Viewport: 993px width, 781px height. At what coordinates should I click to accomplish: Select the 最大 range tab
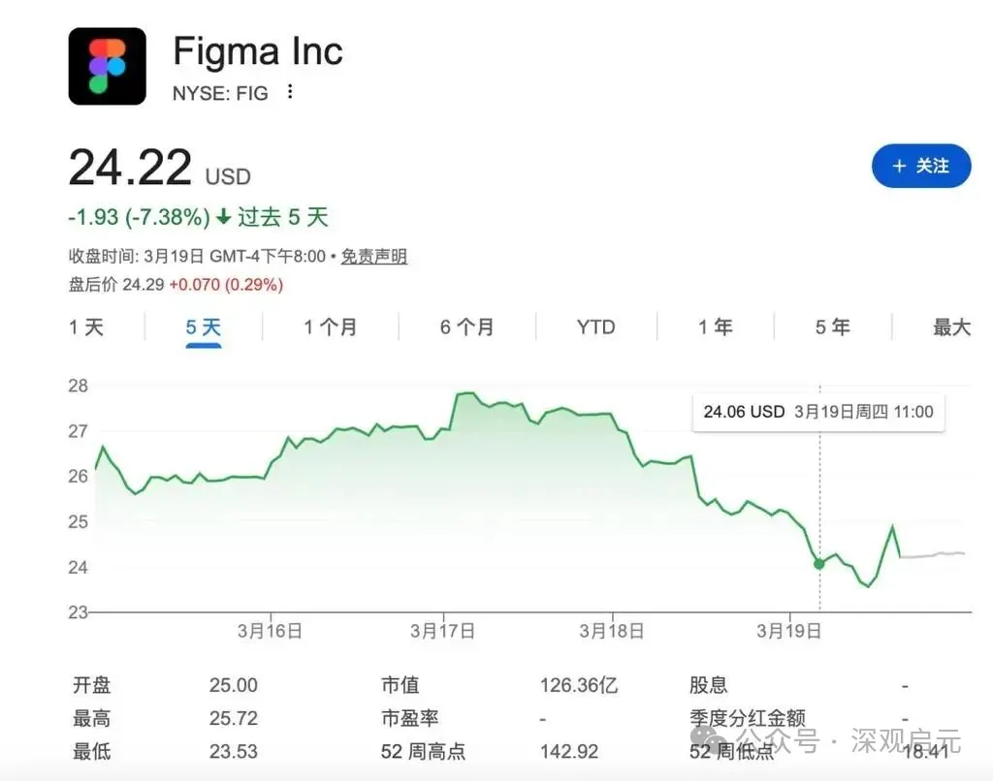951,328
